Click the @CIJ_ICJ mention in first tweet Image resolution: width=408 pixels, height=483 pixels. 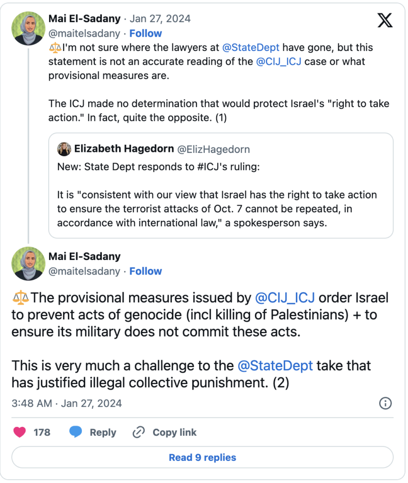279,62
